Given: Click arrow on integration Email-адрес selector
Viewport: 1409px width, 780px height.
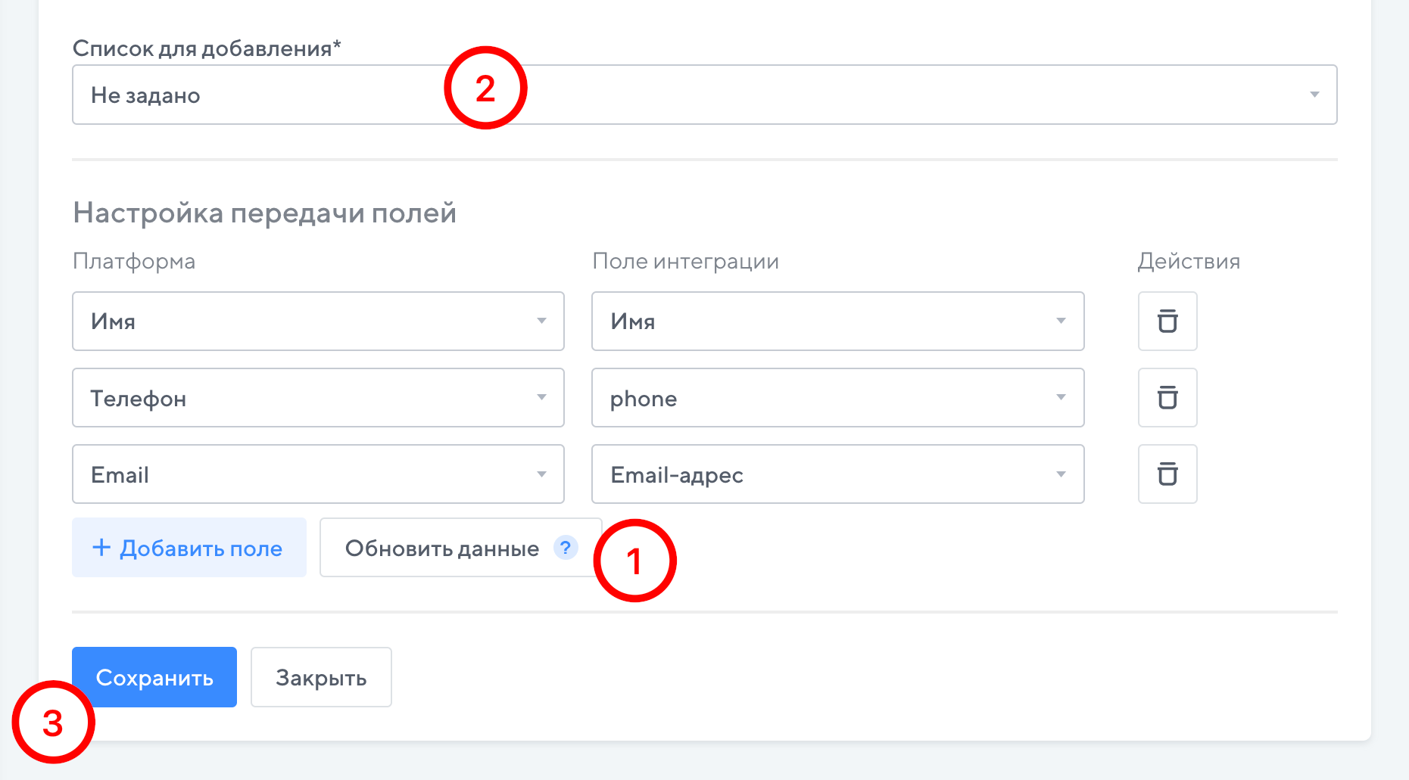Looking at the screenshot, I should (x=1061, y=474).
